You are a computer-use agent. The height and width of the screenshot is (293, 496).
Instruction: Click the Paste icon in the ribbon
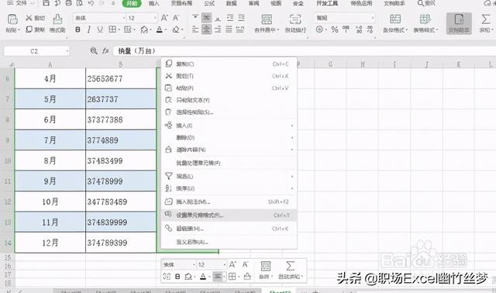pyautogui.click(x=12, y=19)
